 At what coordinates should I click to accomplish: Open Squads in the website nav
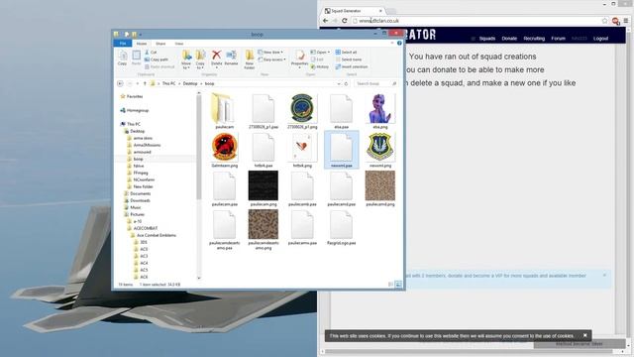click(x=487, y=39)
